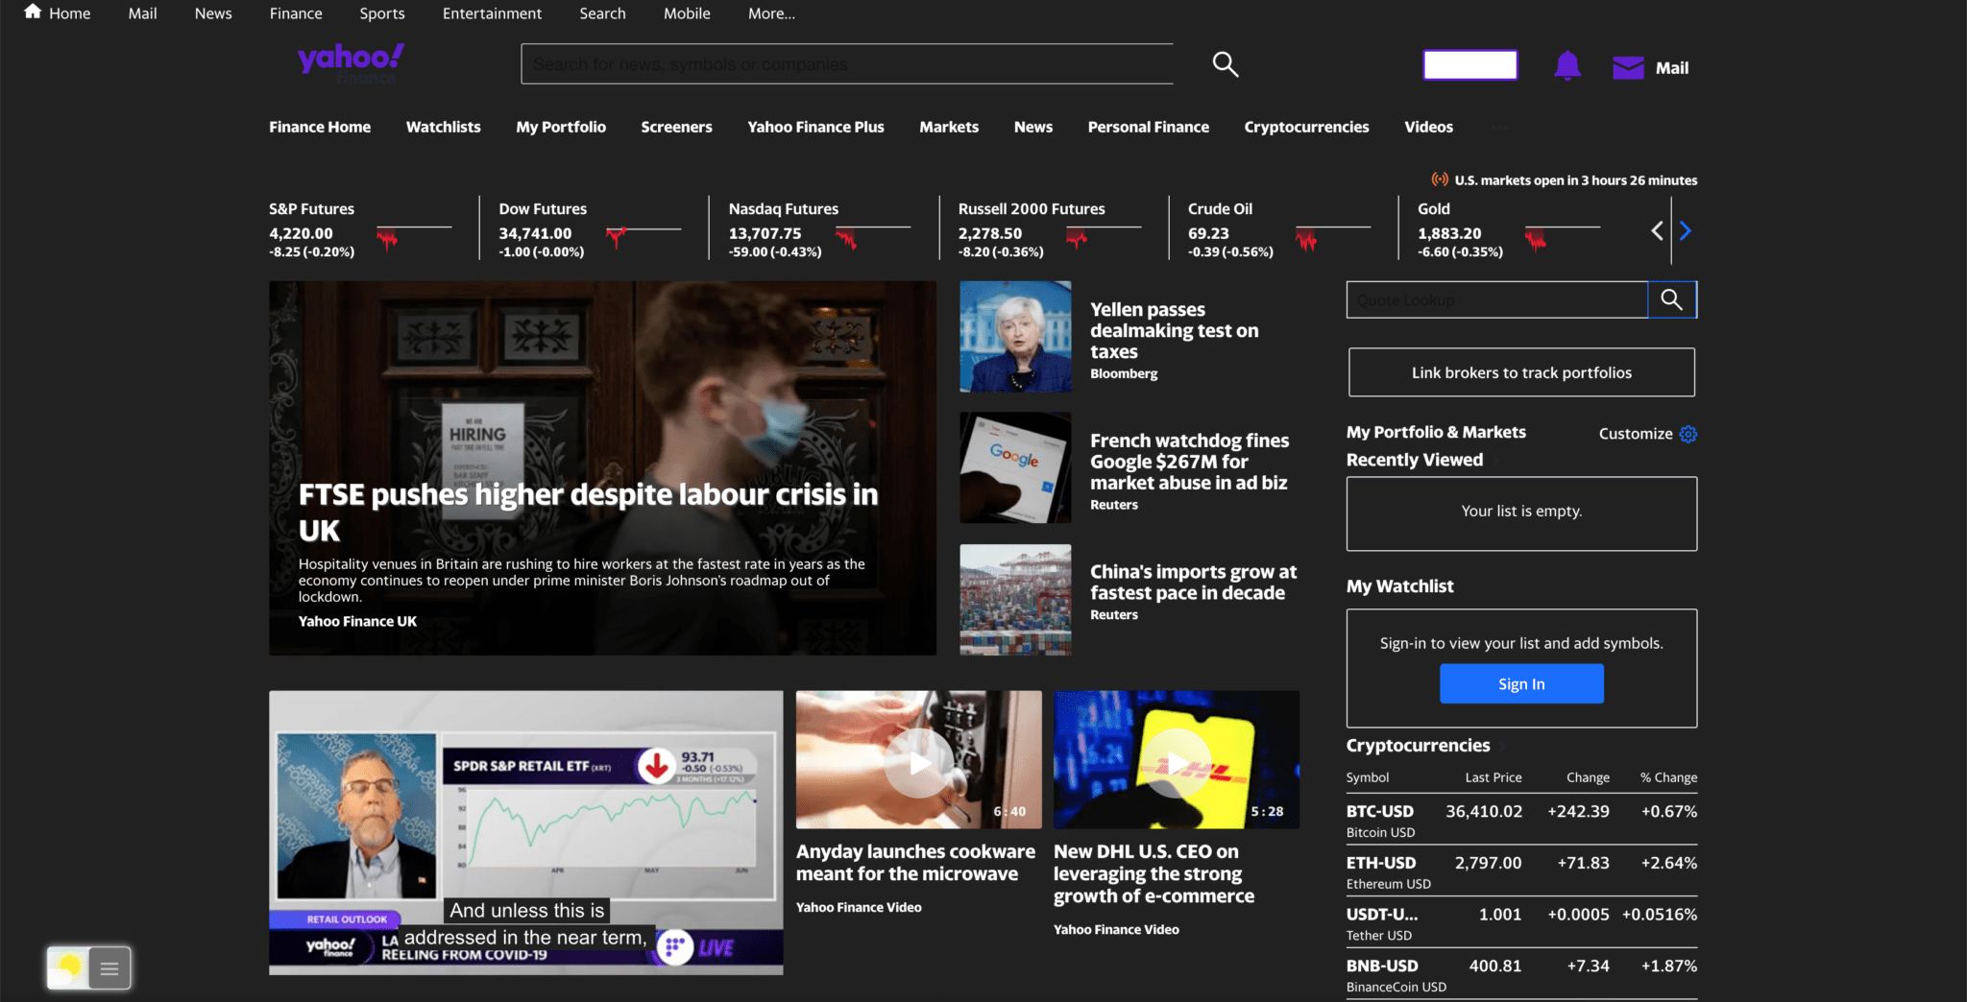Click the Dow Futures sparkline chart
Screen dimensions: 1967x1002
[x=644, y=236]
